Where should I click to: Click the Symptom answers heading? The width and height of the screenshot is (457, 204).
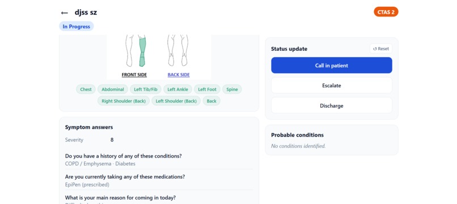pyautogui.click(x=89, y=127)
